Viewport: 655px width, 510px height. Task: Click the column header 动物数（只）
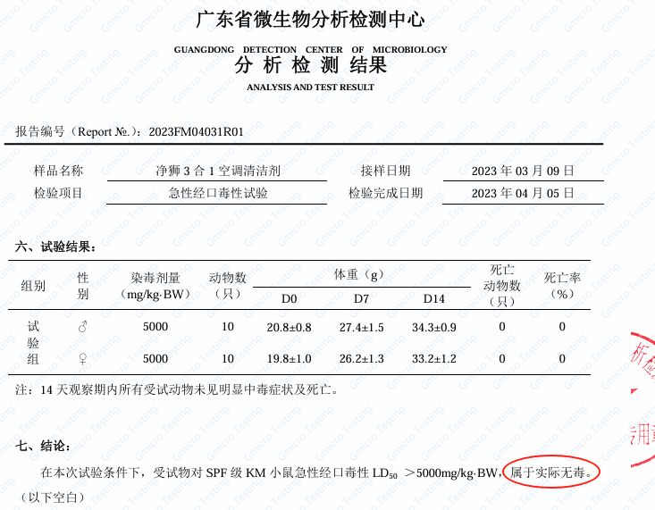point(228,286)
